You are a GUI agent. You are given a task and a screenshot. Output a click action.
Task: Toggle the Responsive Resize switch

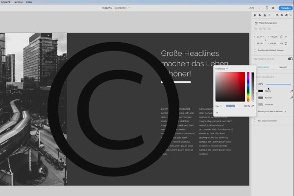tap(290, 59)
